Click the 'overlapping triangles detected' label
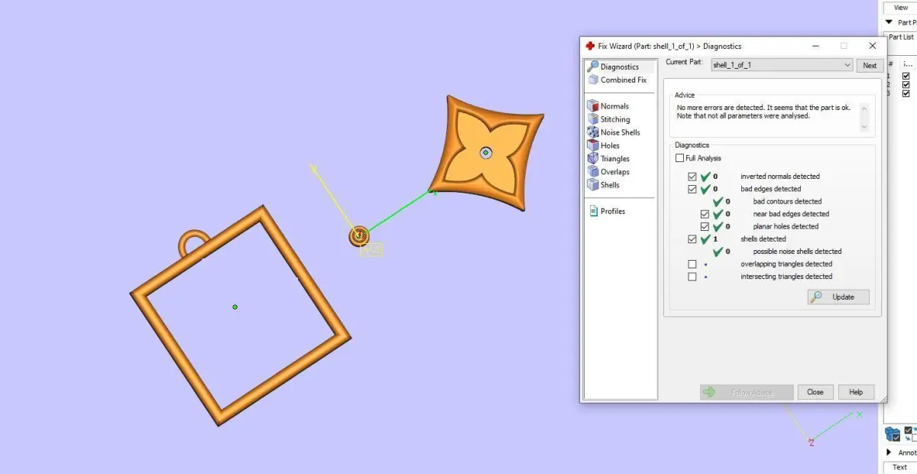This screenshot has width=917, height=474. 786,264
